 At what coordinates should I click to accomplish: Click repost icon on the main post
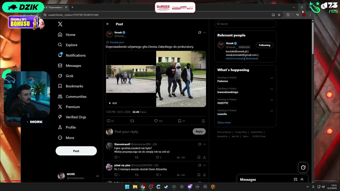pos(132,121)
